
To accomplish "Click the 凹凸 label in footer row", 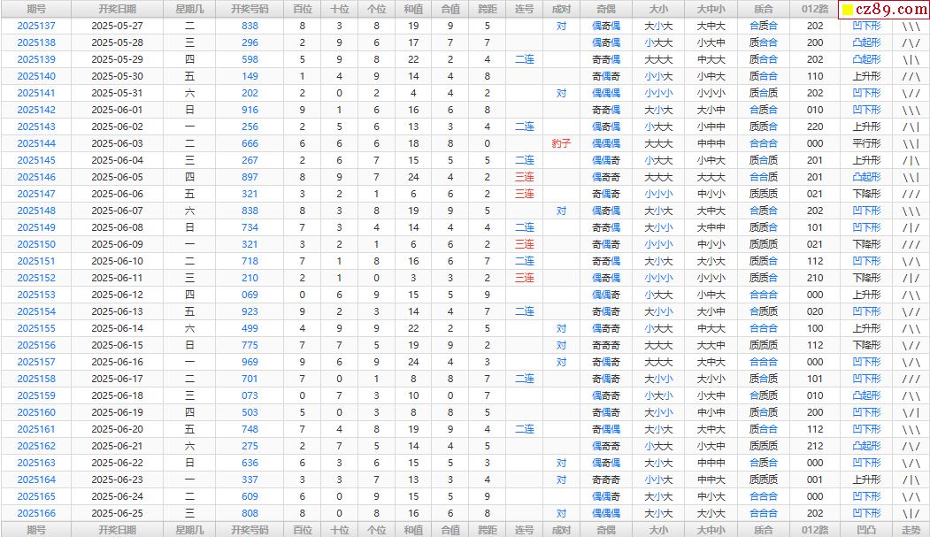I will tap(866, 530).
